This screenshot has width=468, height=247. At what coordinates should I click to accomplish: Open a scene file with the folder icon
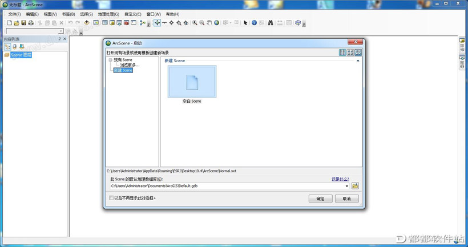tap(17, 23)
